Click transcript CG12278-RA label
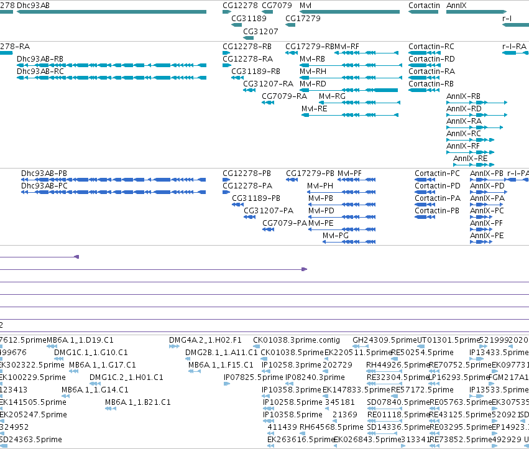The image size is (529, 449). coord(247,59)
